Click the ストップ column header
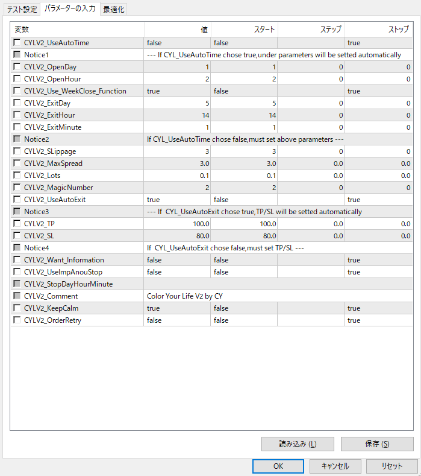The image size is (421, 476). (x=379, y=30)
